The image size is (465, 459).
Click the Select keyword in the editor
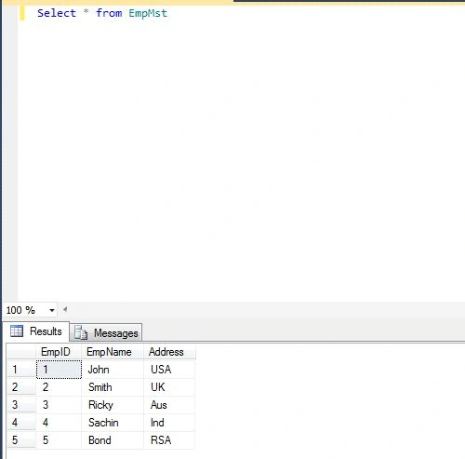[57, 13]
